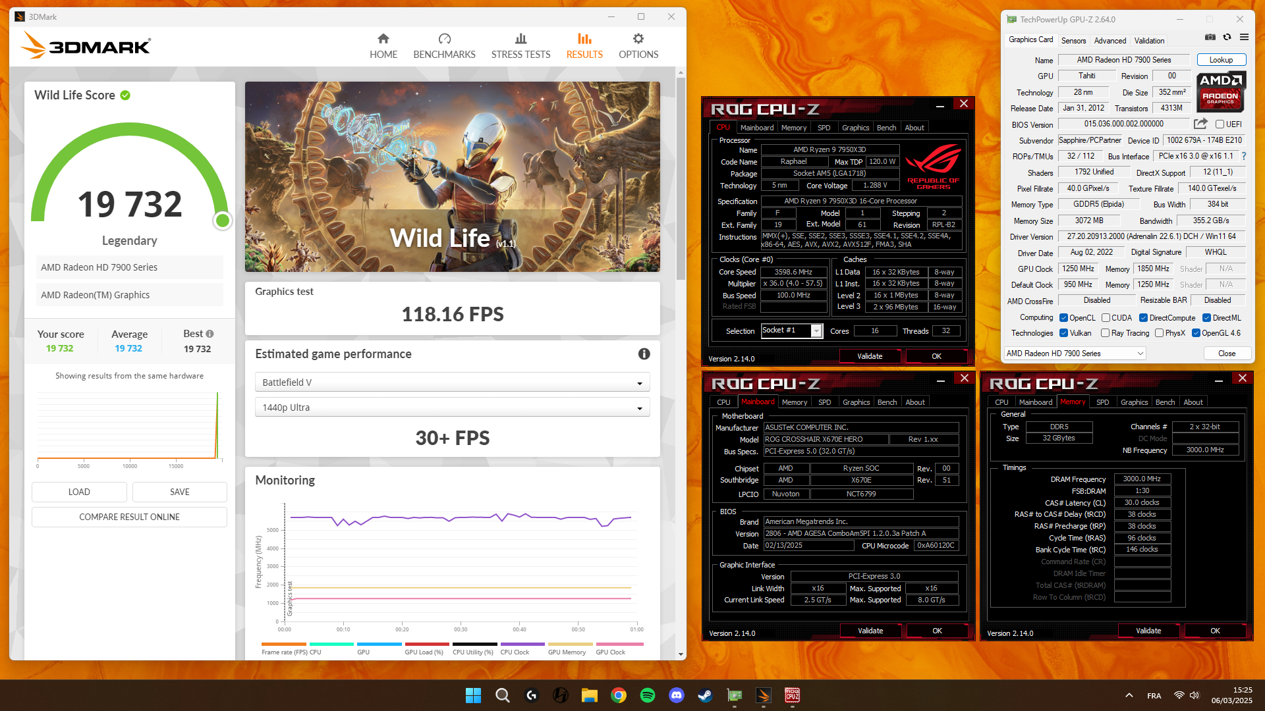Open Discord from taskbar
The width and height of the screenshot is (1265, 711).
[676, 695]
